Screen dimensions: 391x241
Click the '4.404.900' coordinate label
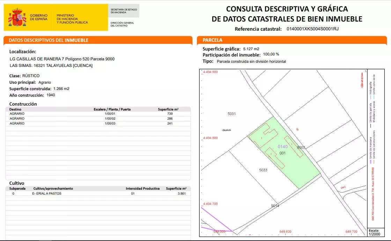[x=210, y=72]
